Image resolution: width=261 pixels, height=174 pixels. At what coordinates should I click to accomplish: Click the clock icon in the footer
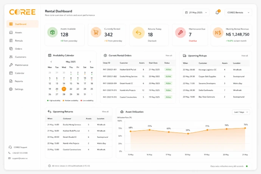click(x=50, y=166)
